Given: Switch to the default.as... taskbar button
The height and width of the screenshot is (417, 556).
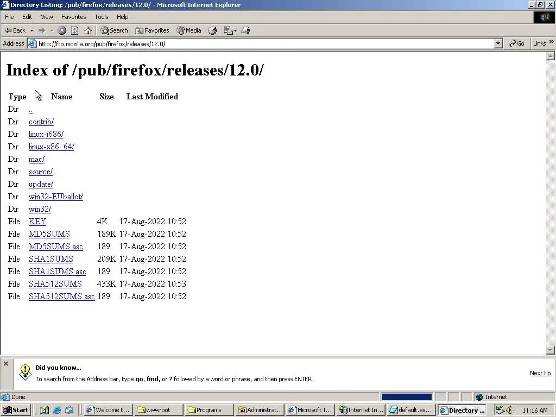Looking at the screenshot, I should (412, 410).
